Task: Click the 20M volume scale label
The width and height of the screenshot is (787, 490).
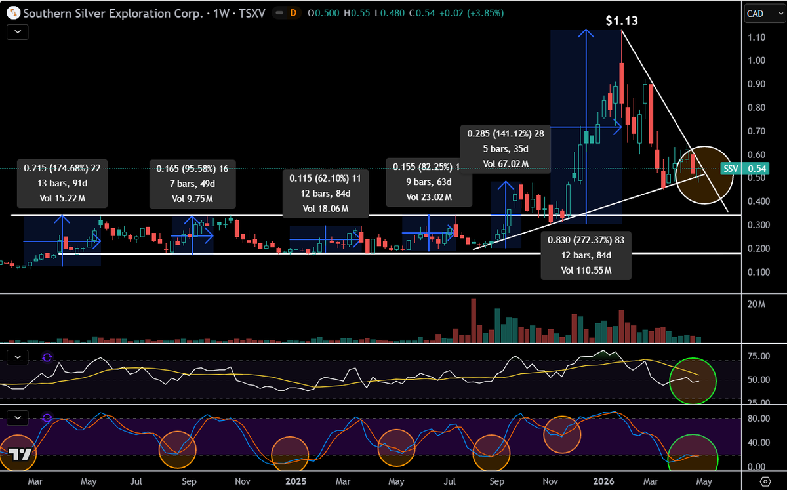Action: point(757,304)
